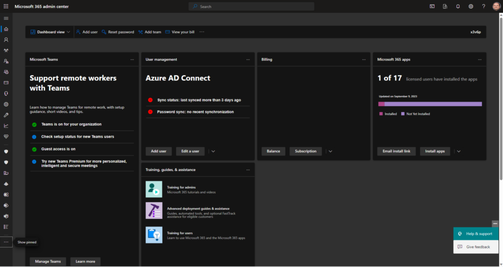Screen dimensions: 503x267
Task: Click in the Search box
Action: pos(251,6)
